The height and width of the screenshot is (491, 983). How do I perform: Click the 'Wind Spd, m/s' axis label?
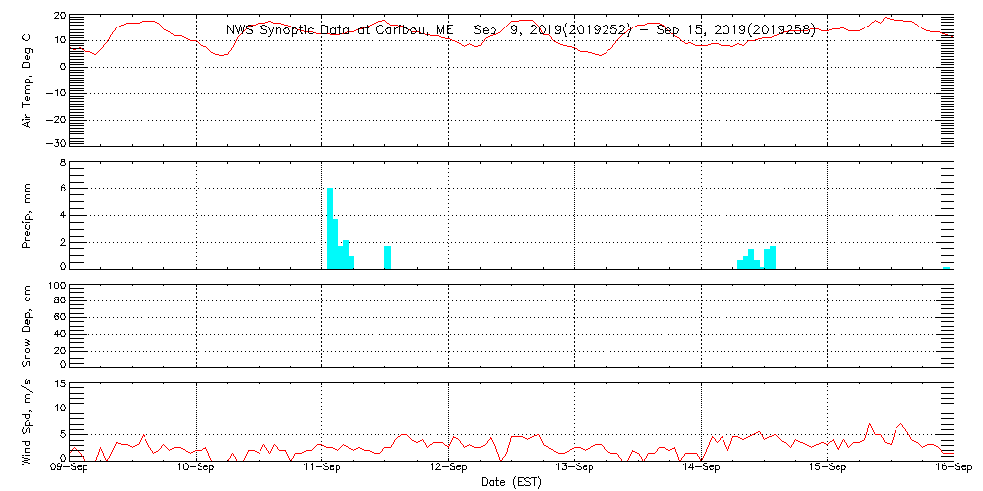pos(27,420)
